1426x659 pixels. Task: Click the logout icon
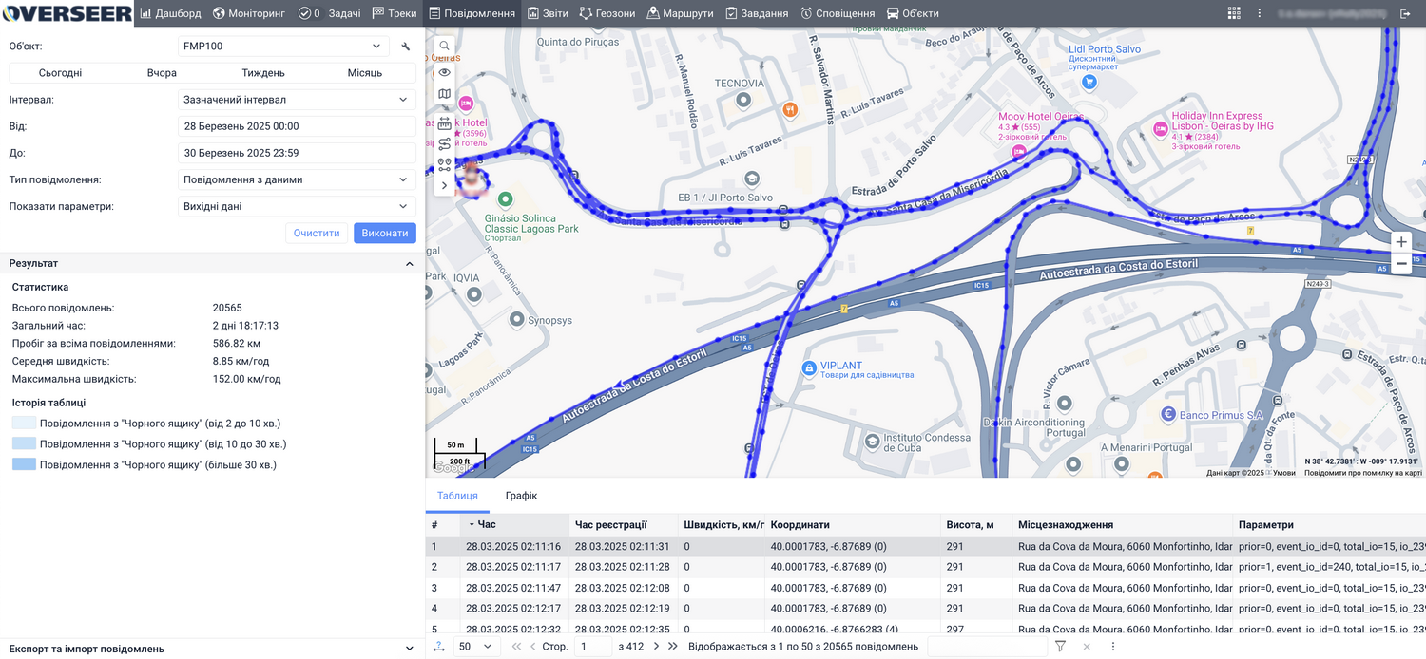point(1406,13)
